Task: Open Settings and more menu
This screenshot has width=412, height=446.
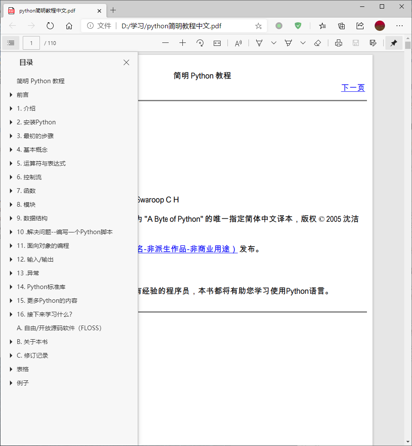Action: (400, 26)
